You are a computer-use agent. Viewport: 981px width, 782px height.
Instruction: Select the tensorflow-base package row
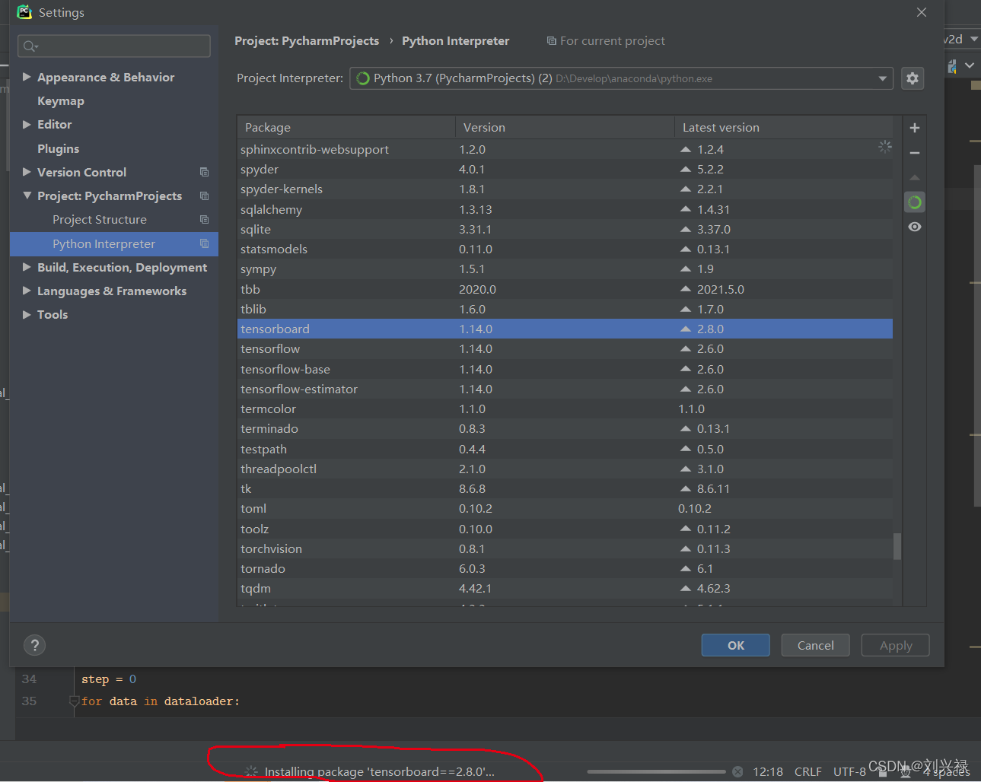point(565,369)
